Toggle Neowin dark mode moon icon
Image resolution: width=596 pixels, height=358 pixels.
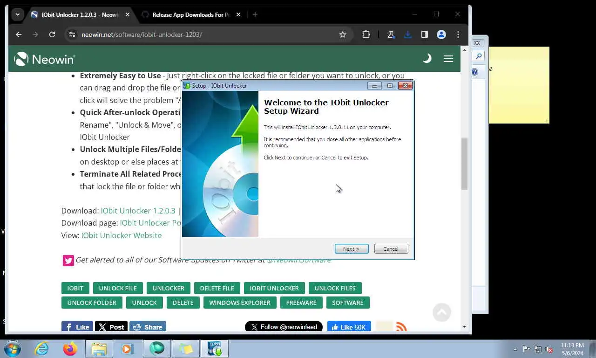coord(427,58)
